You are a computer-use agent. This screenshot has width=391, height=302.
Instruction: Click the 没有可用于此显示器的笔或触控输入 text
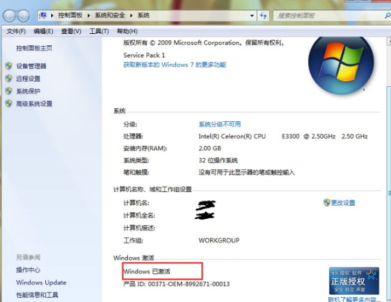tap(246, 172)
